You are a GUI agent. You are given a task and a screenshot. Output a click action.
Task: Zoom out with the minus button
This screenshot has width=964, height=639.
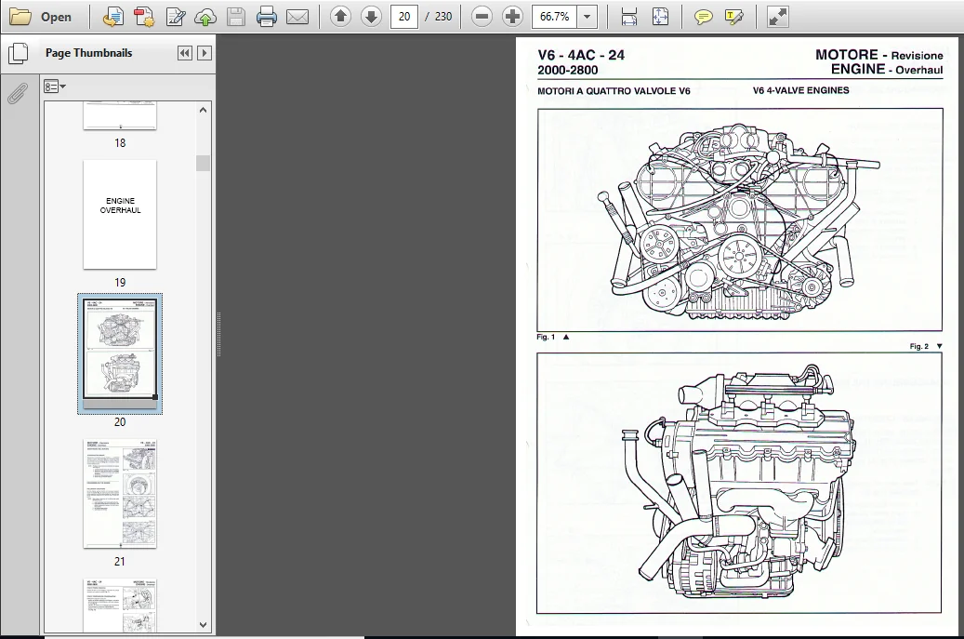(482, 17)
